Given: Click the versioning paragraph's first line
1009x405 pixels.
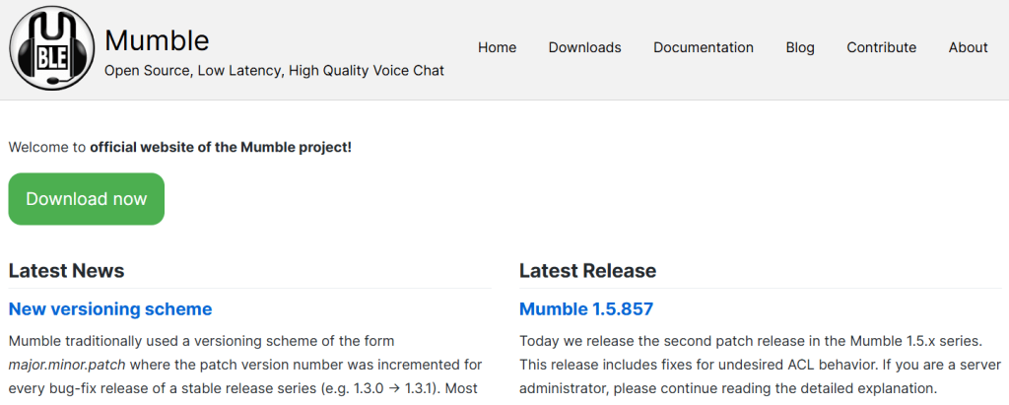Looking at the screenshot, I should point(201,341).
